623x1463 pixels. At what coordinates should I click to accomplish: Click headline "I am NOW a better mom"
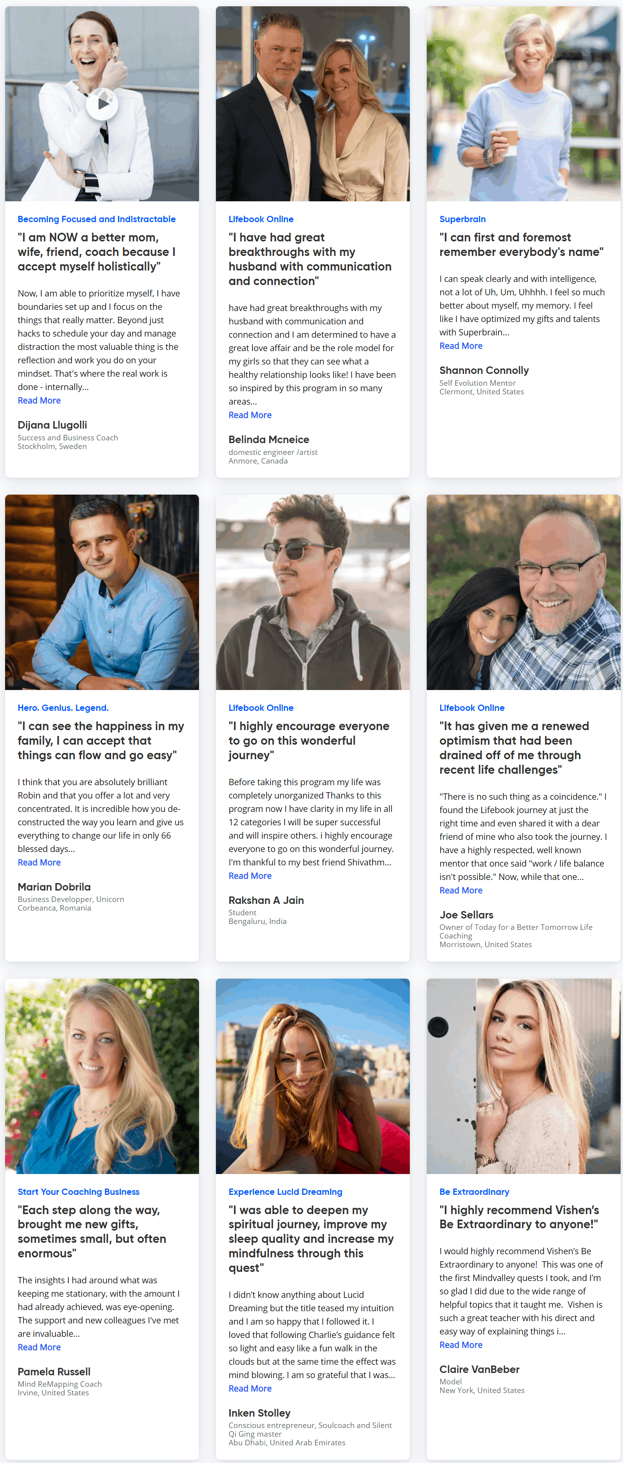pos(96,252)
